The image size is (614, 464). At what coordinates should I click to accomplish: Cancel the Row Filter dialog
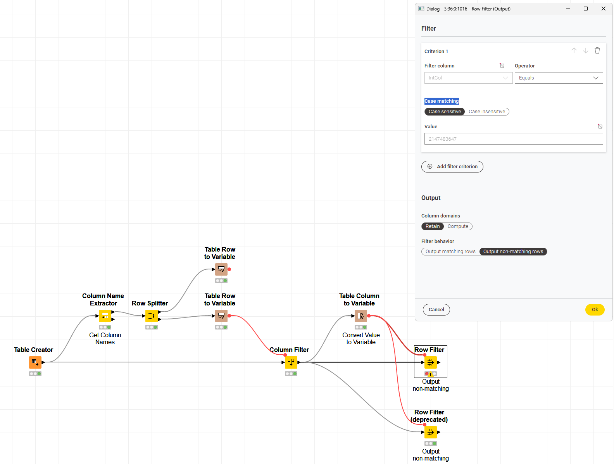tap(436, 310)
